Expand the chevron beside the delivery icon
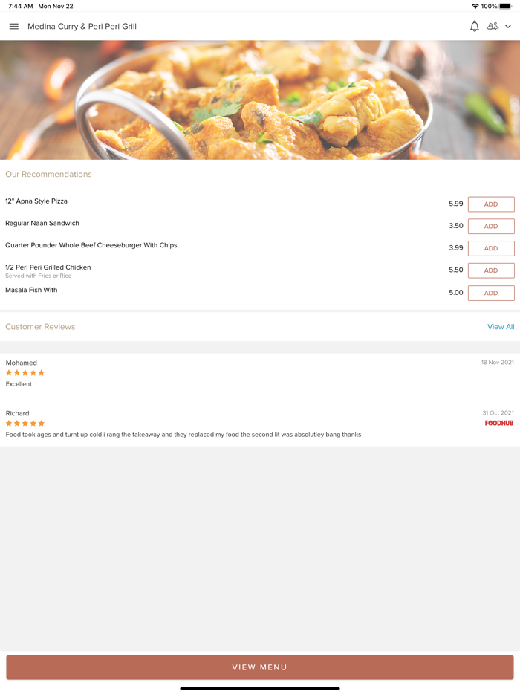The image size is (520, 694). pyautogui.click(x=510, y=26)
